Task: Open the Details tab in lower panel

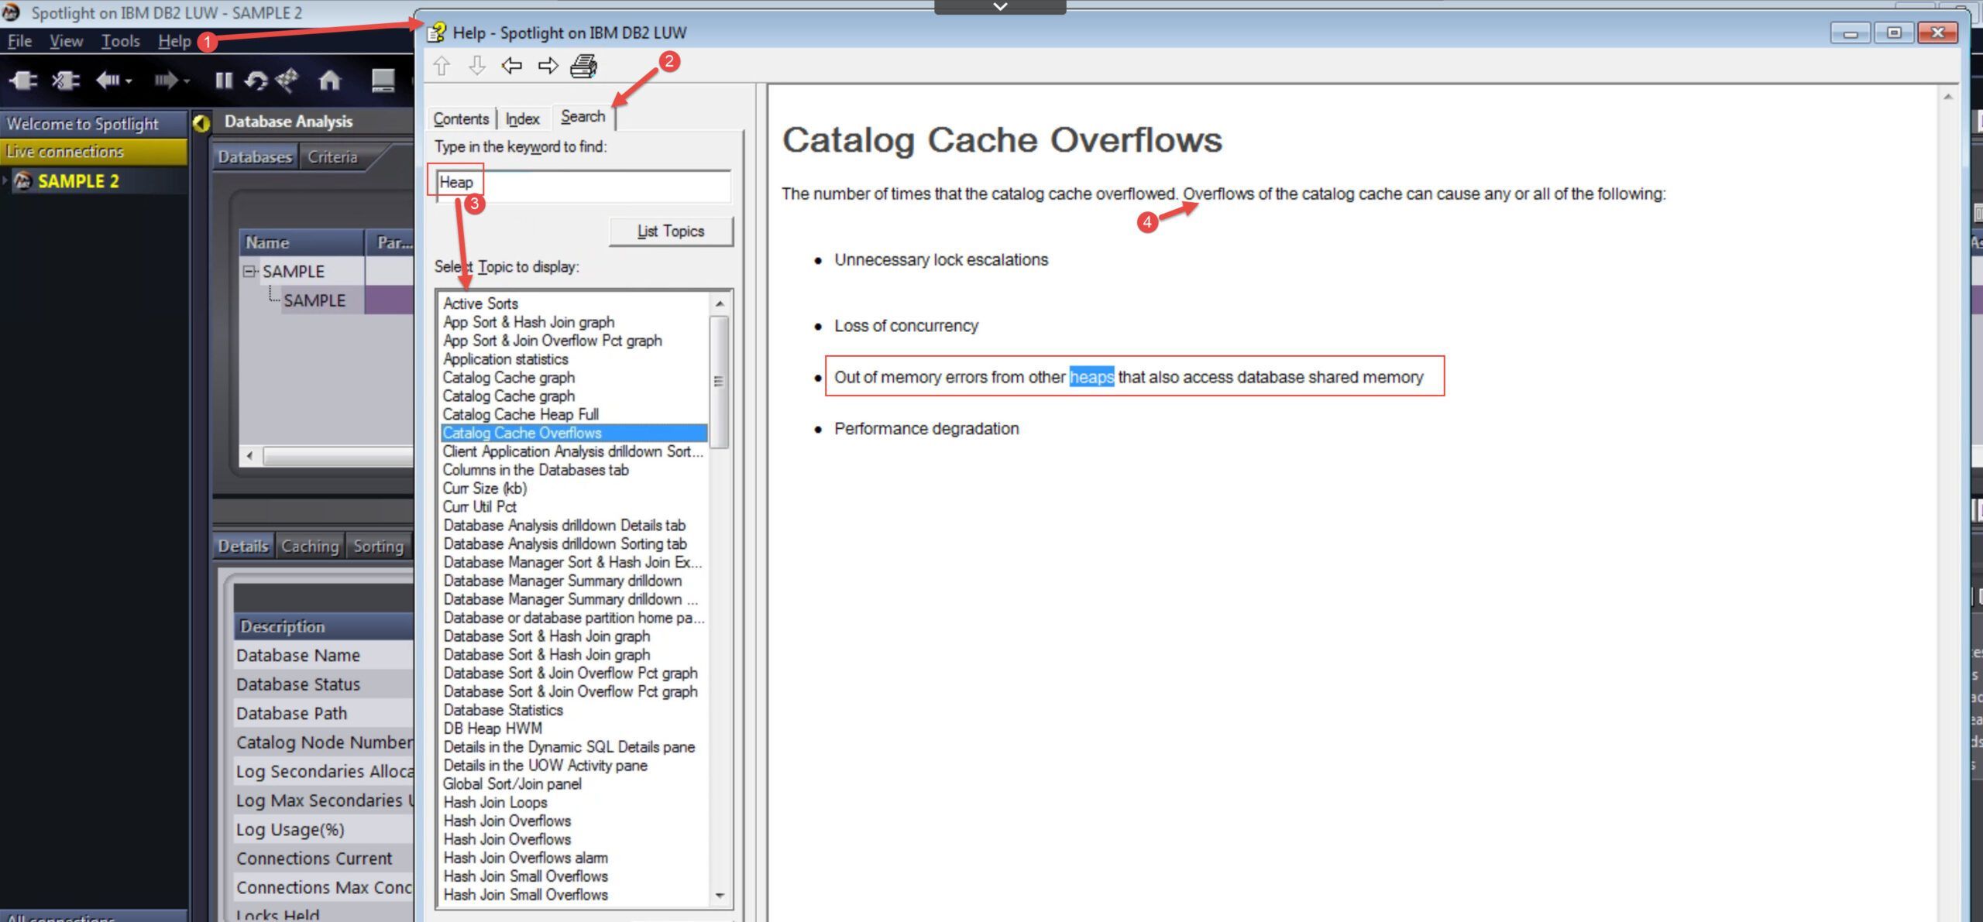Action: (x=243, y=547)
